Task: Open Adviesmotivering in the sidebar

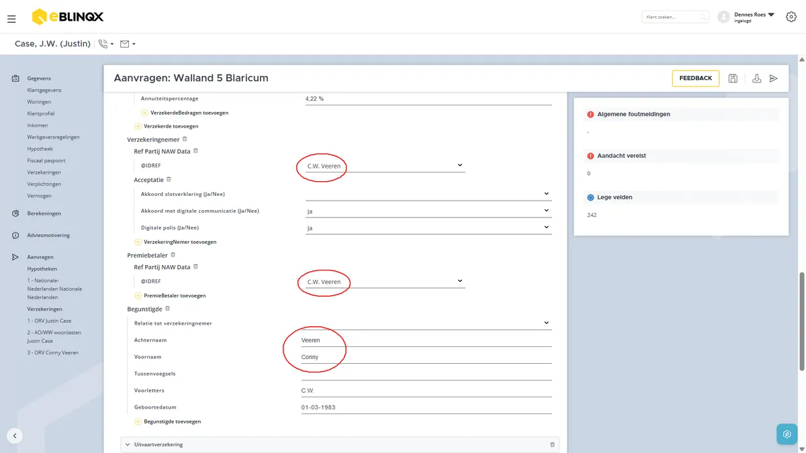Action: [x=48, y=235]
